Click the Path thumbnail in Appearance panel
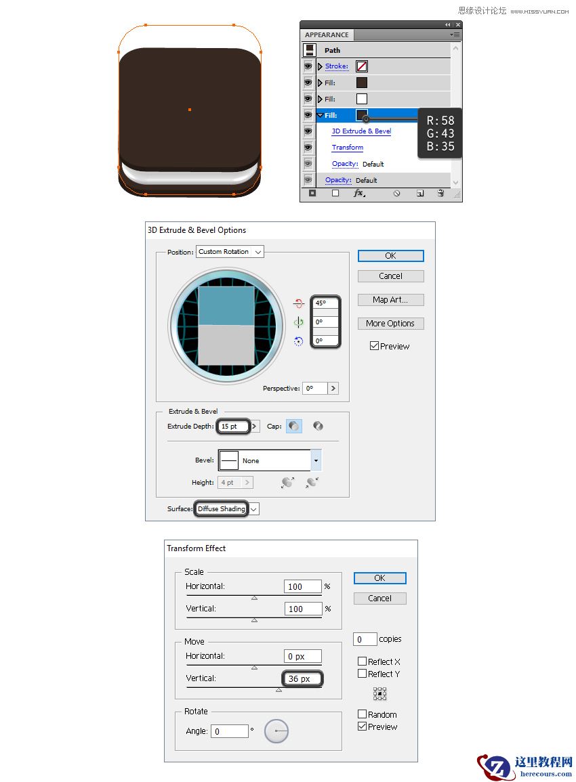 pos(310,50)
